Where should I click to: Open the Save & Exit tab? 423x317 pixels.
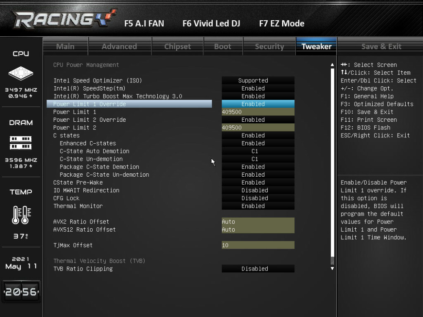click(381, 46)
